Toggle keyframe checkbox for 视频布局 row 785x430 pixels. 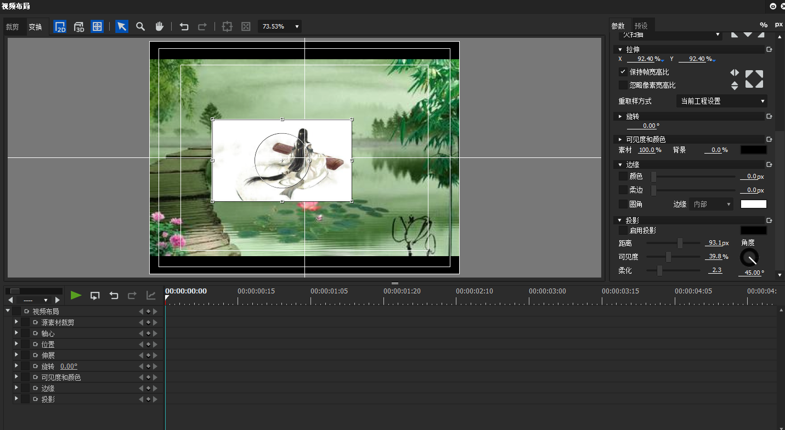point(16,312)
